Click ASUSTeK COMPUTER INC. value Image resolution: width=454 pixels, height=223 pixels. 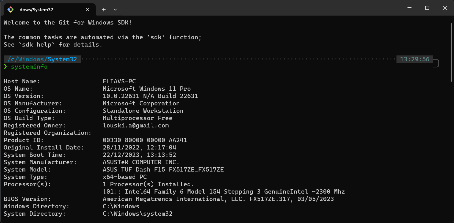pyautogui.click(x=141, y=162)
